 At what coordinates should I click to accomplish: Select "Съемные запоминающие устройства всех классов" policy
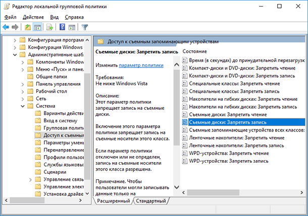pos(247,130)
